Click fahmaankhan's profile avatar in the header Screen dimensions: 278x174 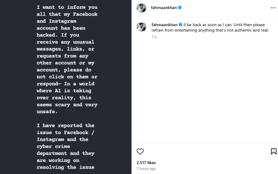141,8
